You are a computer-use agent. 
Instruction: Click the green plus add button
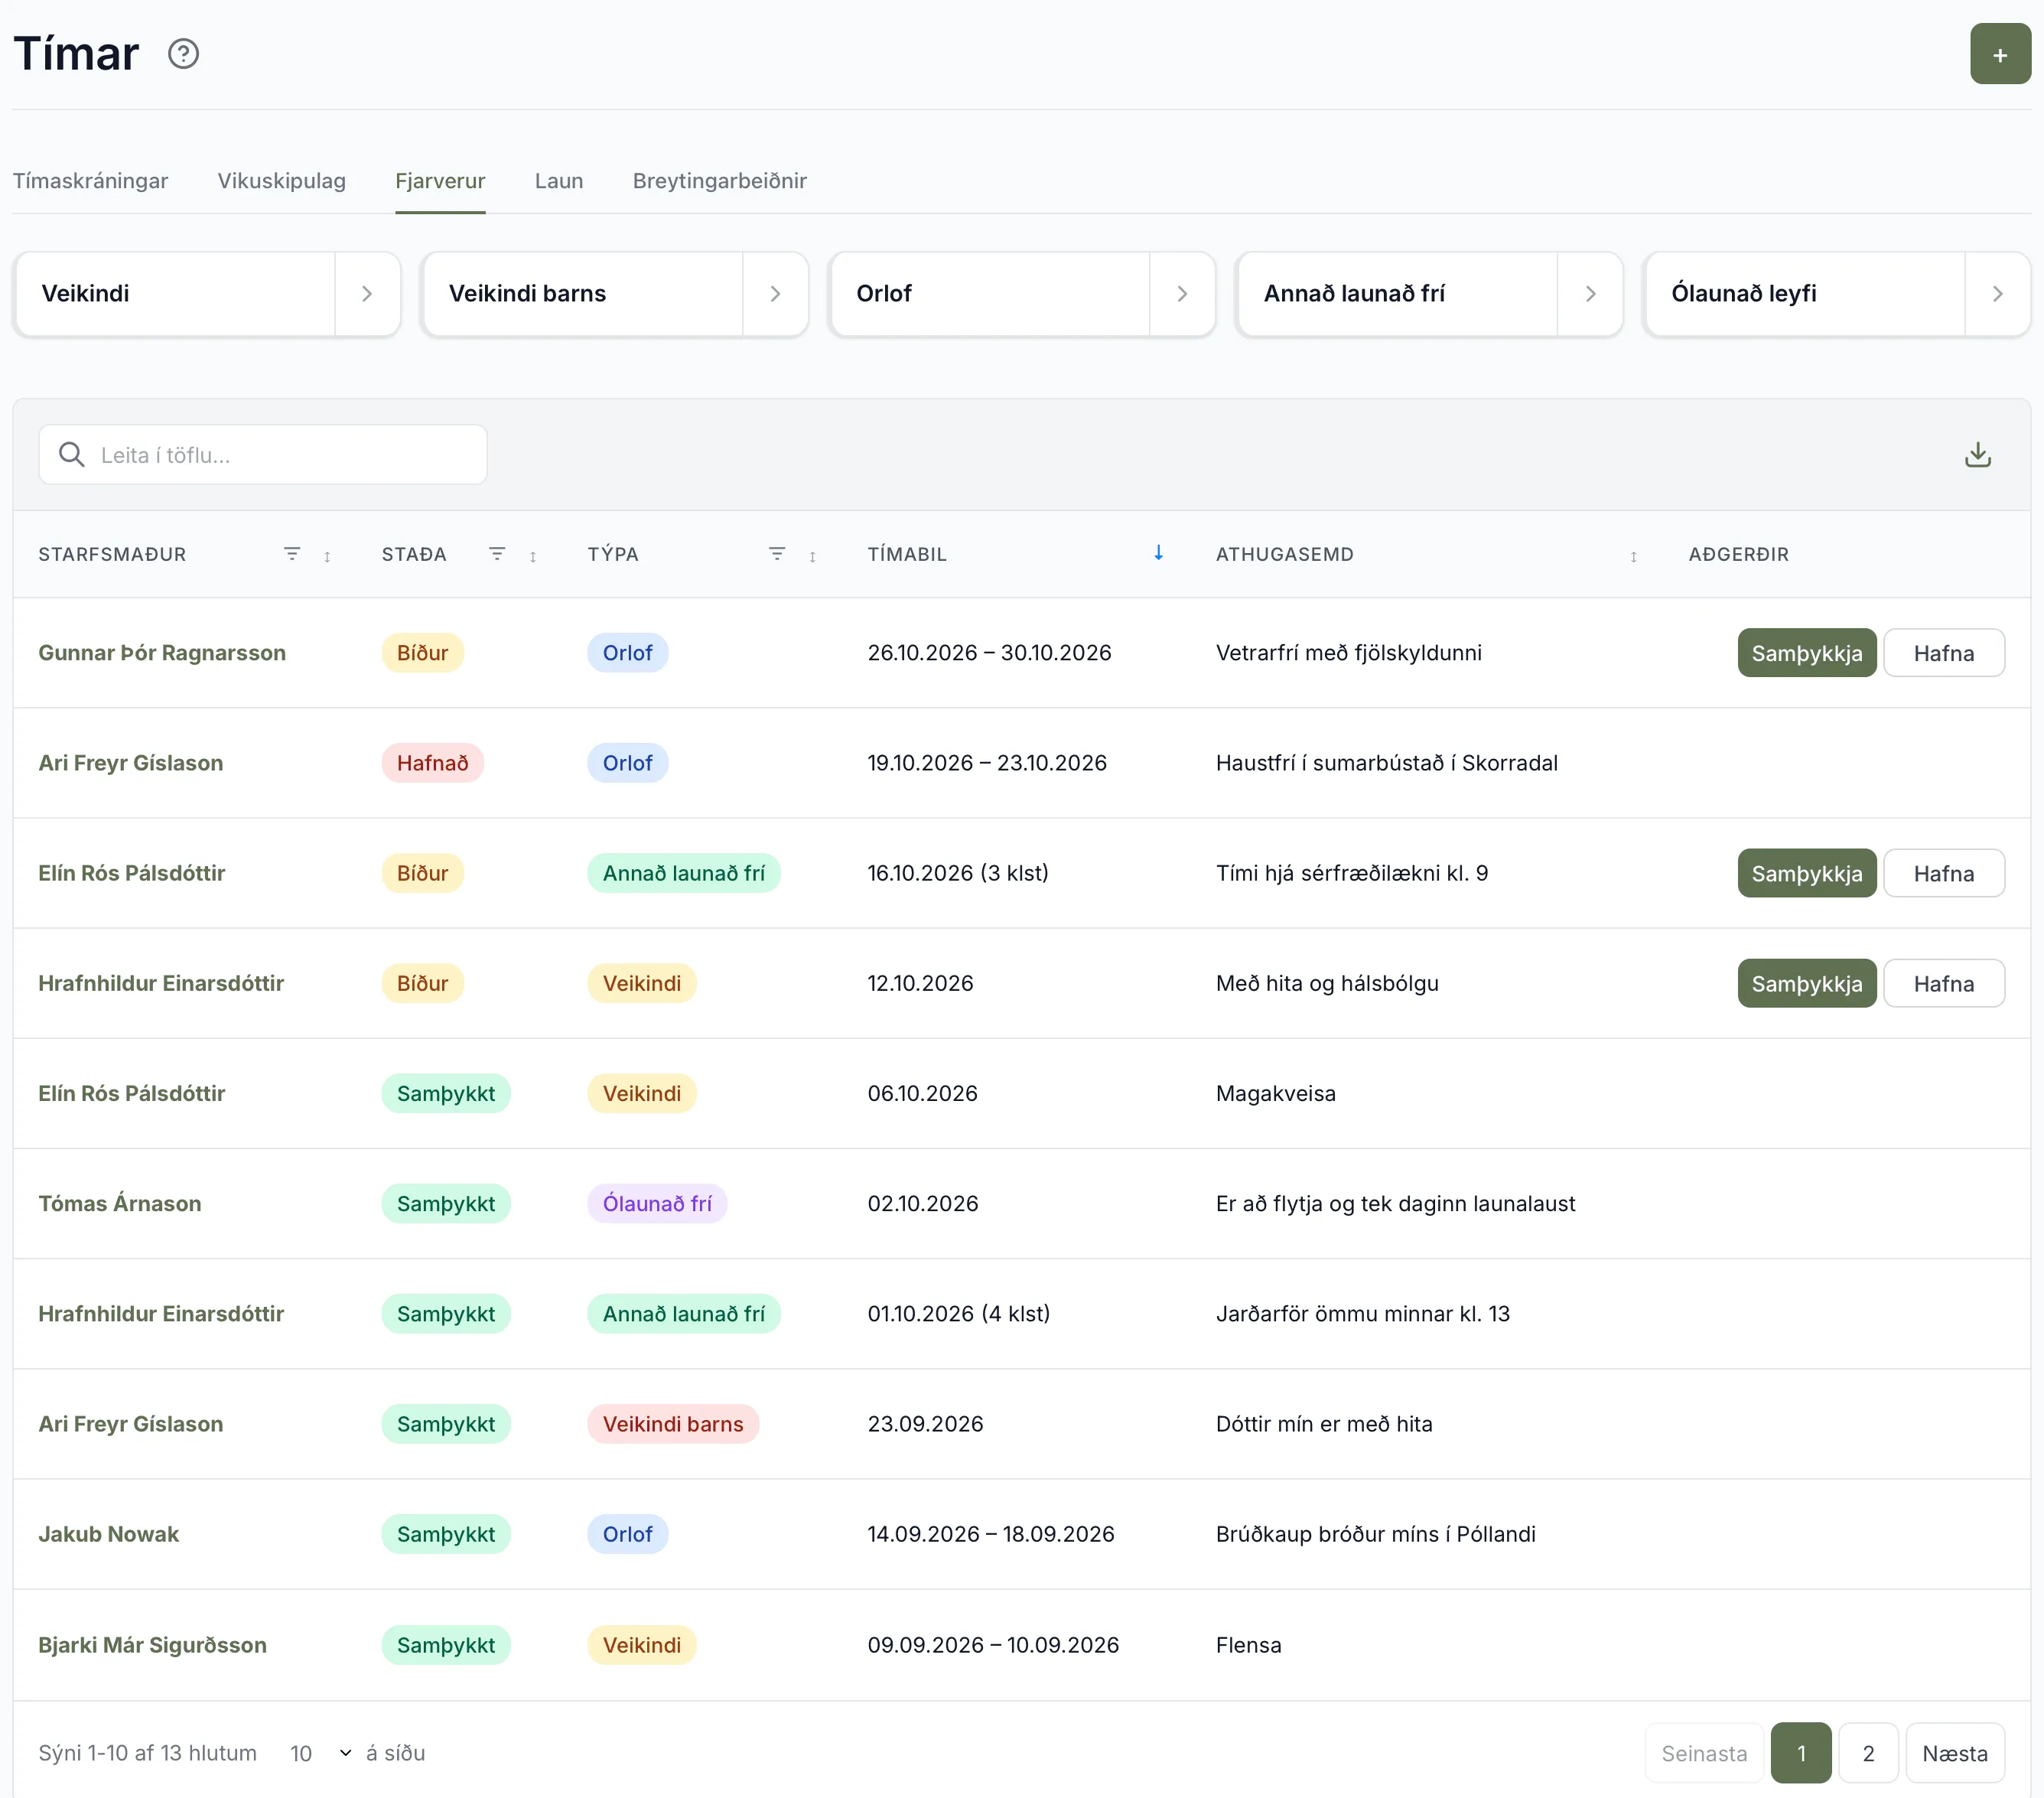(2000, 54)
